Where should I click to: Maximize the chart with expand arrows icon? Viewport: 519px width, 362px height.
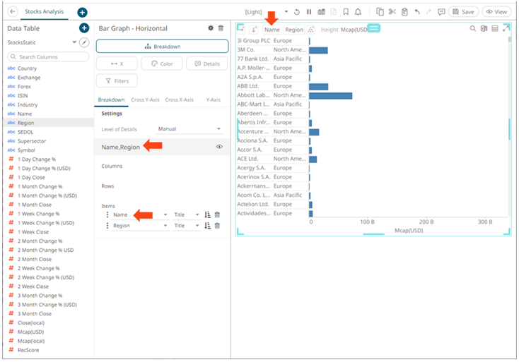click(x=506, y=29)
